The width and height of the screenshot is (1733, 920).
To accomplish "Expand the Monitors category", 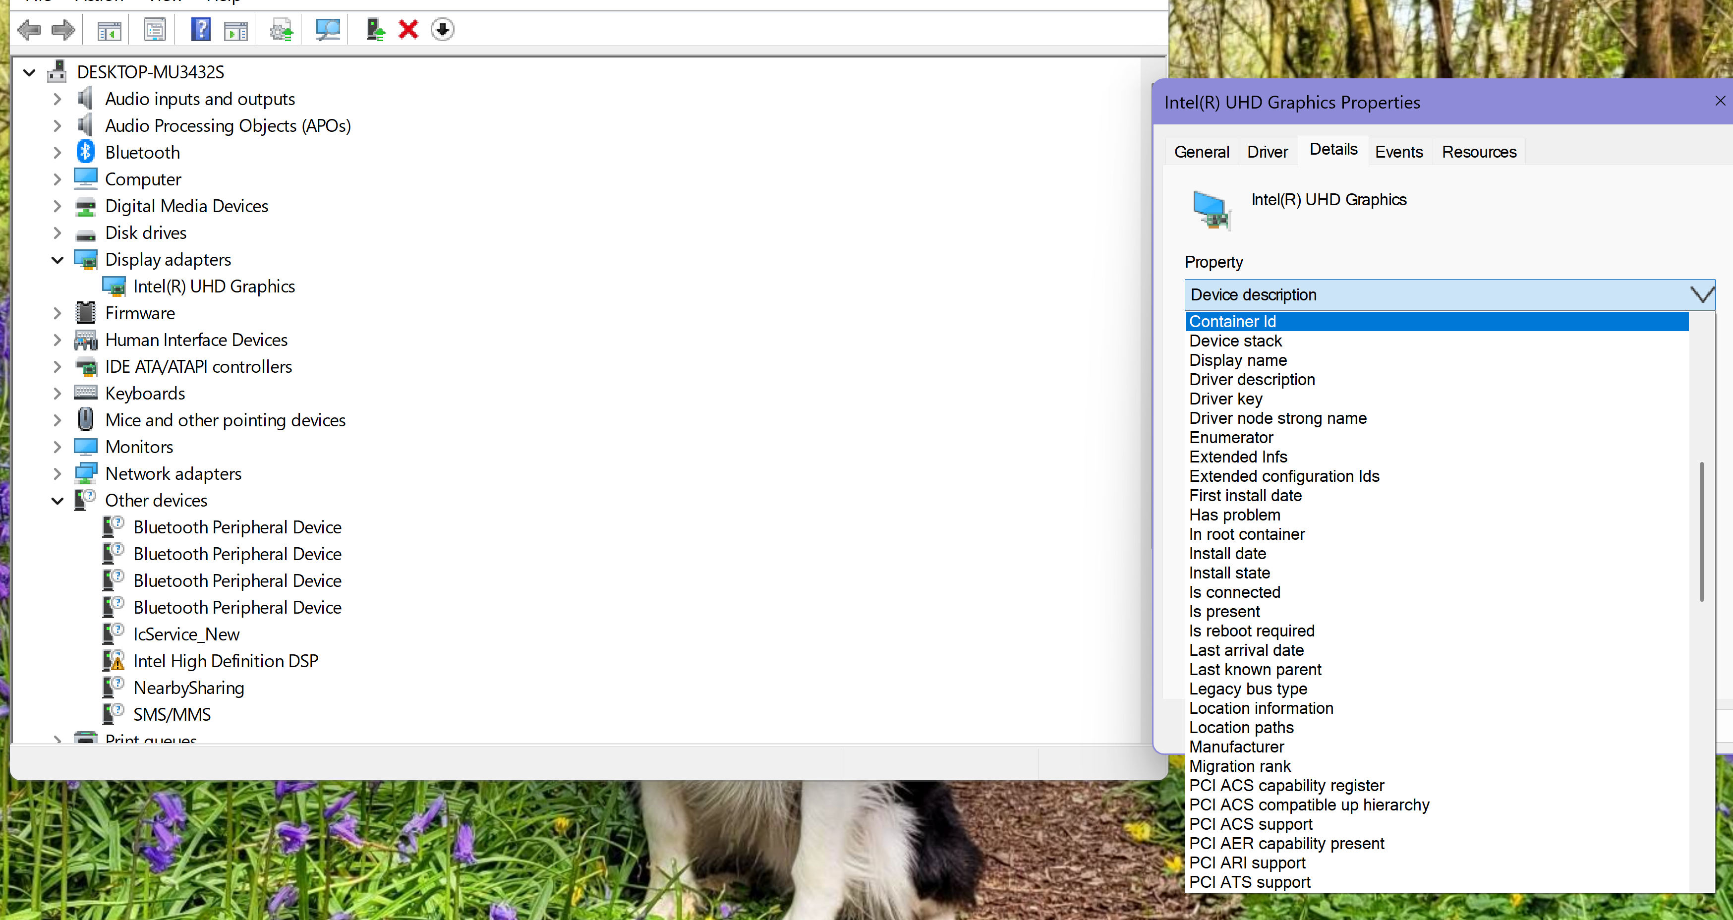I will click(58, 447).
